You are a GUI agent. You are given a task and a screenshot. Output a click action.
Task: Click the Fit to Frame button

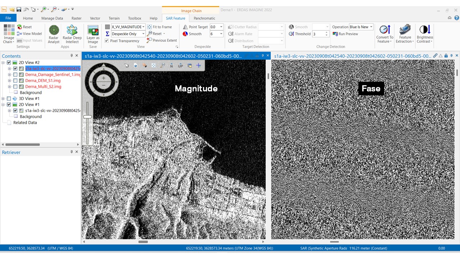[x=159, y=27]
